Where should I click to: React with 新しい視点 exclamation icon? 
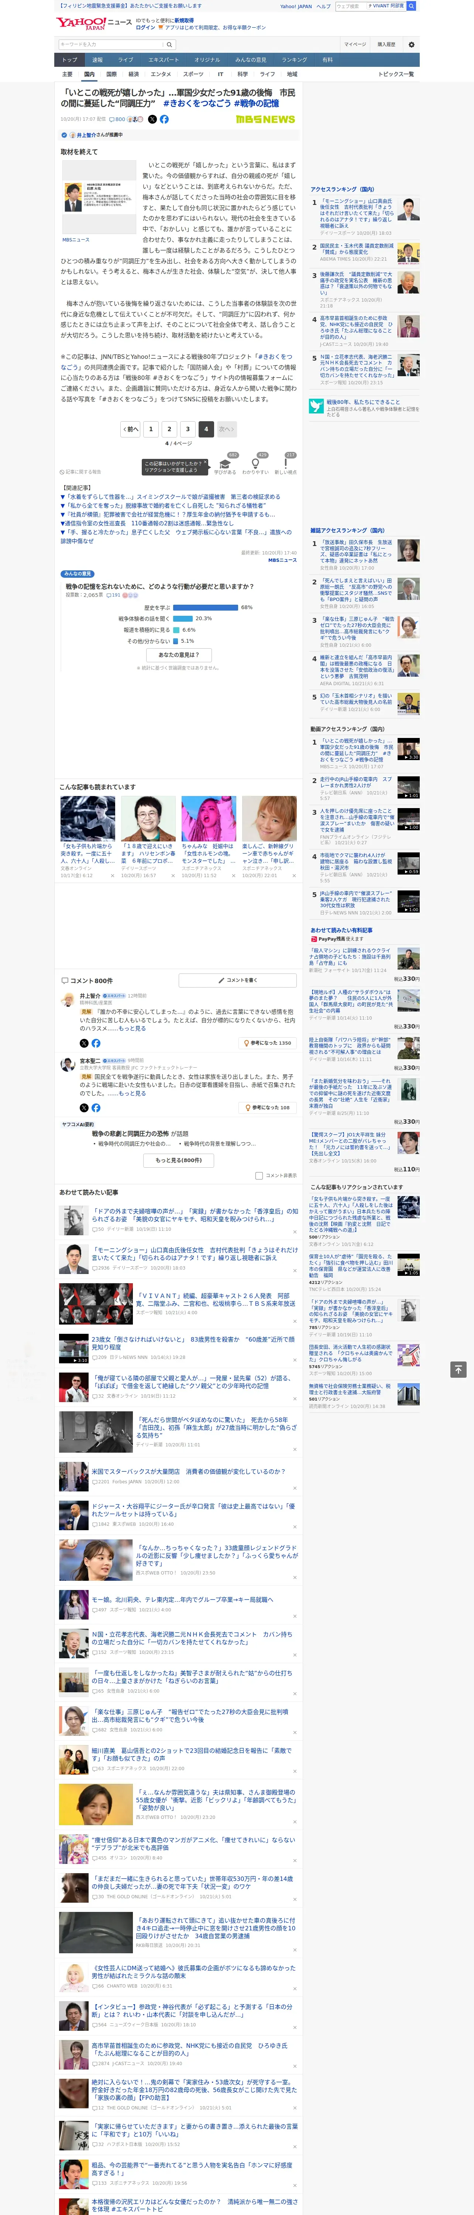tap(286, 463)
